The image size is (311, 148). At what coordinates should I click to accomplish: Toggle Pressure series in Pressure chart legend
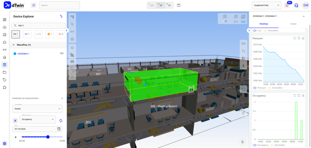click(x=259, y=88)
